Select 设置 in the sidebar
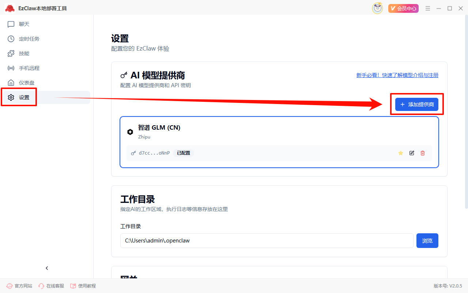This screenshot has height=293, width=468. [24, 97]
